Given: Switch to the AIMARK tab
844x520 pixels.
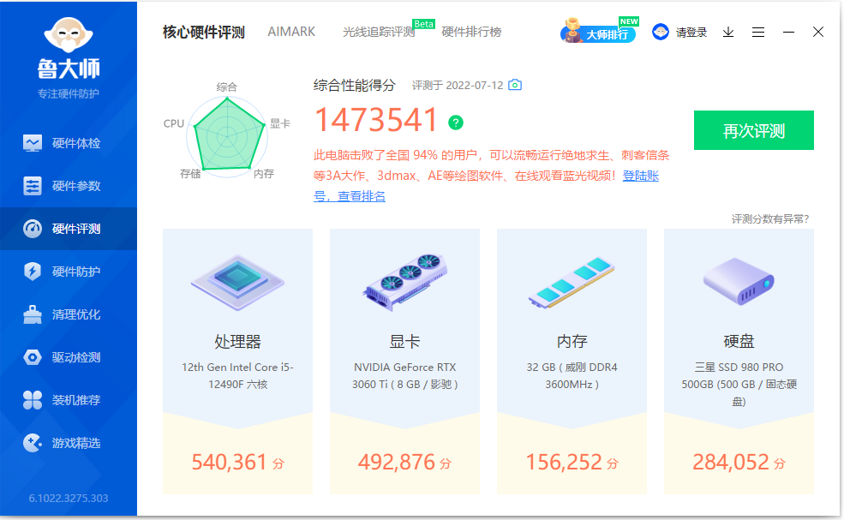Looking at the screenshot, I should tap(291, 32).
